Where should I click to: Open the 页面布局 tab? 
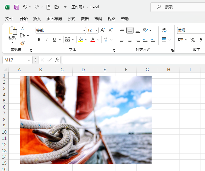(x=54, y=19)
